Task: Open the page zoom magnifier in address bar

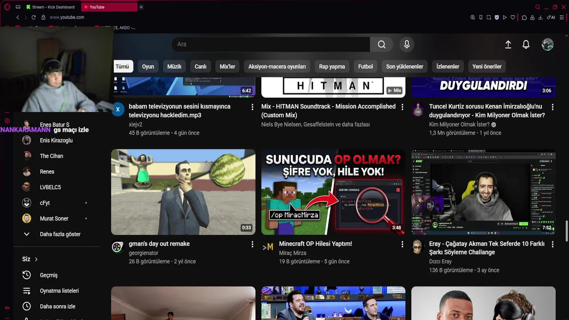Action: [473, 17]
